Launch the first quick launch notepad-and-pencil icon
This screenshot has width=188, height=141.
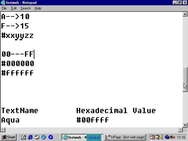coord(23,137)
